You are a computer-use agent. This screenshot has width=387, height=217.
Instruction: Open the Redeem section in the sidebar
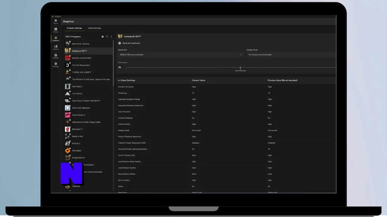[x=56, y=56]
